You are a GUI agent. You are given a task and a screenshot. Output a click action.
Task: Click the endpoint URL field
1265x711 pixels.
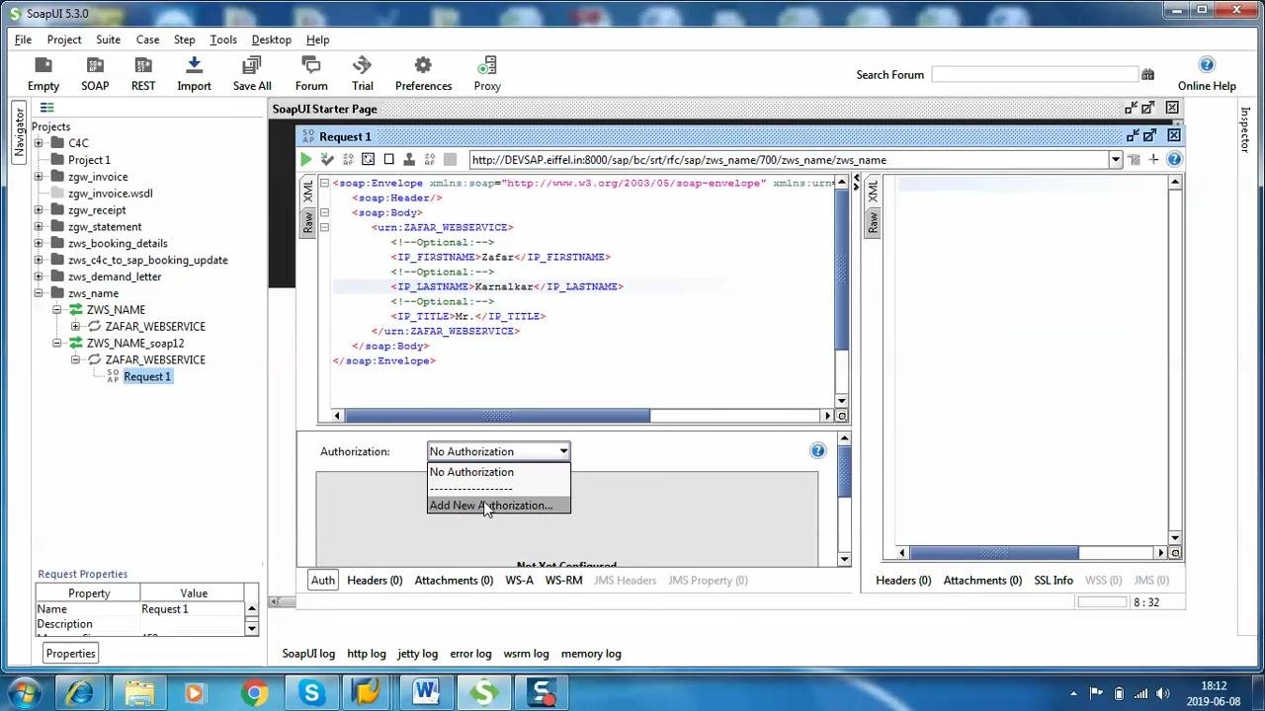pyautogui.click(x=789, y=160)
